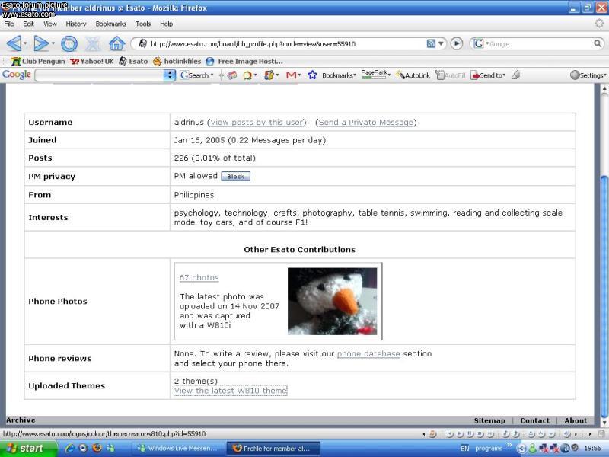Open search engine selector dropdown
This screenshot has width=609, height=457.
(481, 43)
